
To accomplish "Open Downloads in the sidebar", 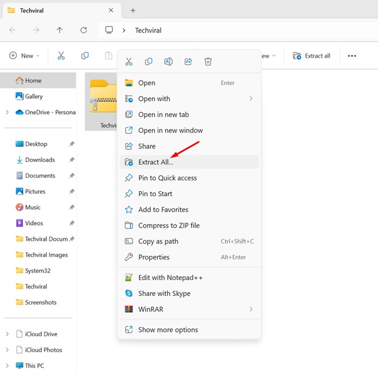I will [x=40, y=160].
